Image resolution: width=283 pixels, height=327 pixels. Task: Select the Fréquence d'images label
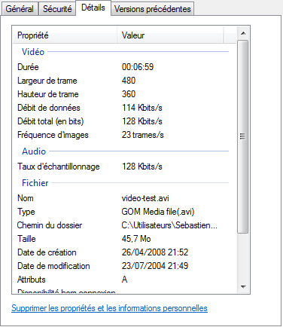tap(53, 135)
